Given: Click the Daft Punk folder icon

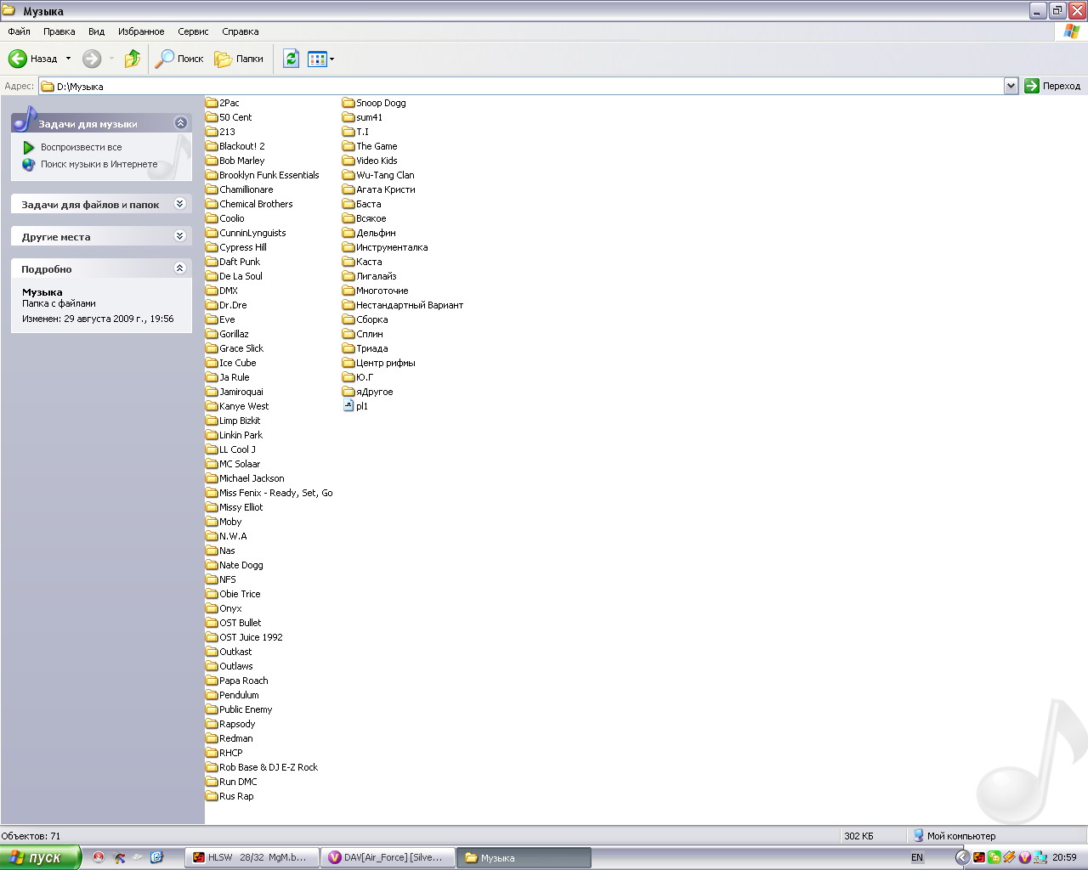Looking at the screenshot, I should point(212,262).
